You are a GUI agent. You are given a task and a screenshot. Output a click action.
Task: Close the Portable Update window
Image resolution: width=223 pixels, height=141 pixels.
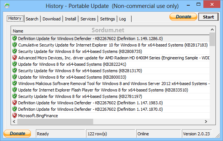[212, 5]
